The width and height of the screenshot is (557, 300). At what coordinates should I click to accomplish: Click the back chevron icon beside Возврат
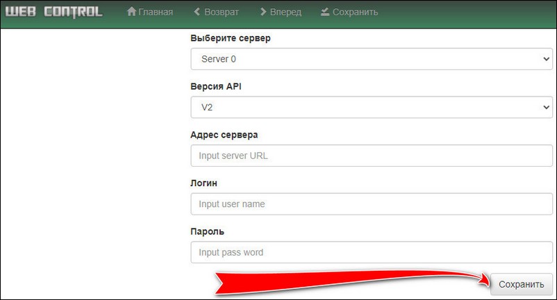[197, 12]
